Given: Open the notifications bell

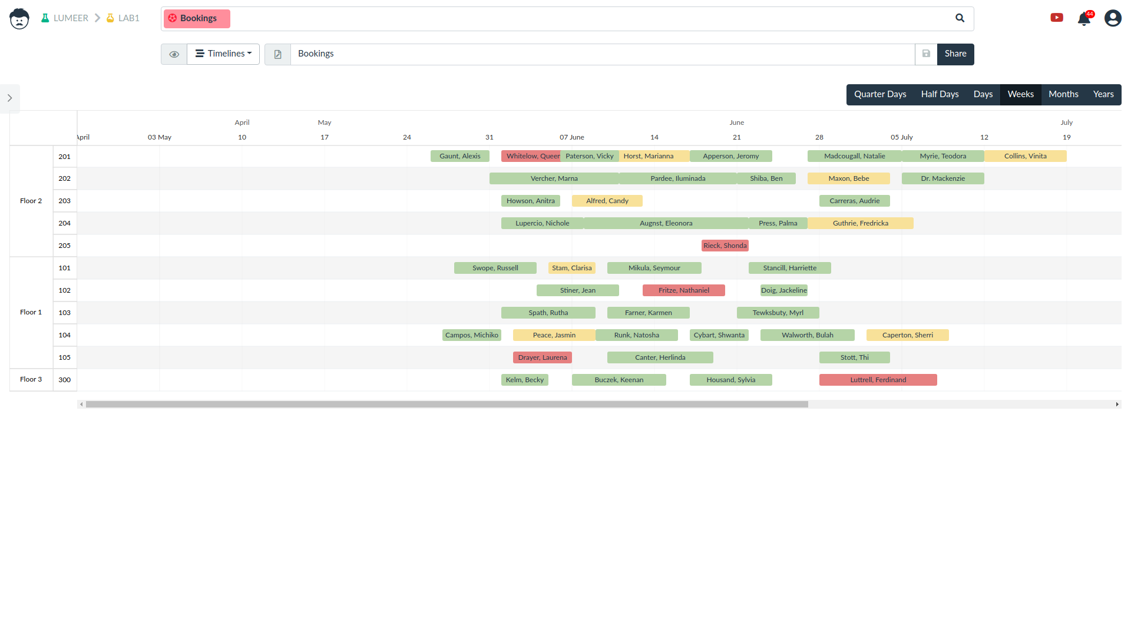Looking at the screenshot, I should 1084,19.
